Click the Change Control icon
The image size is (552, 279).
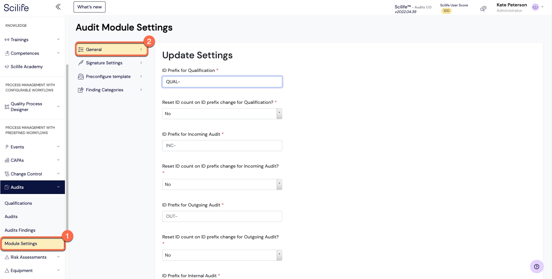[7, 174]
